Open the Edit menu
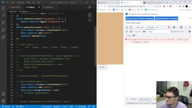Viewport: 192px width, 108px height. (13, 2)
